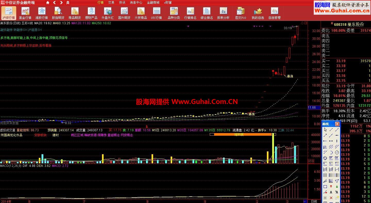Click 安徽板块 sector label
371x203 pixels.
click(40, 135)
